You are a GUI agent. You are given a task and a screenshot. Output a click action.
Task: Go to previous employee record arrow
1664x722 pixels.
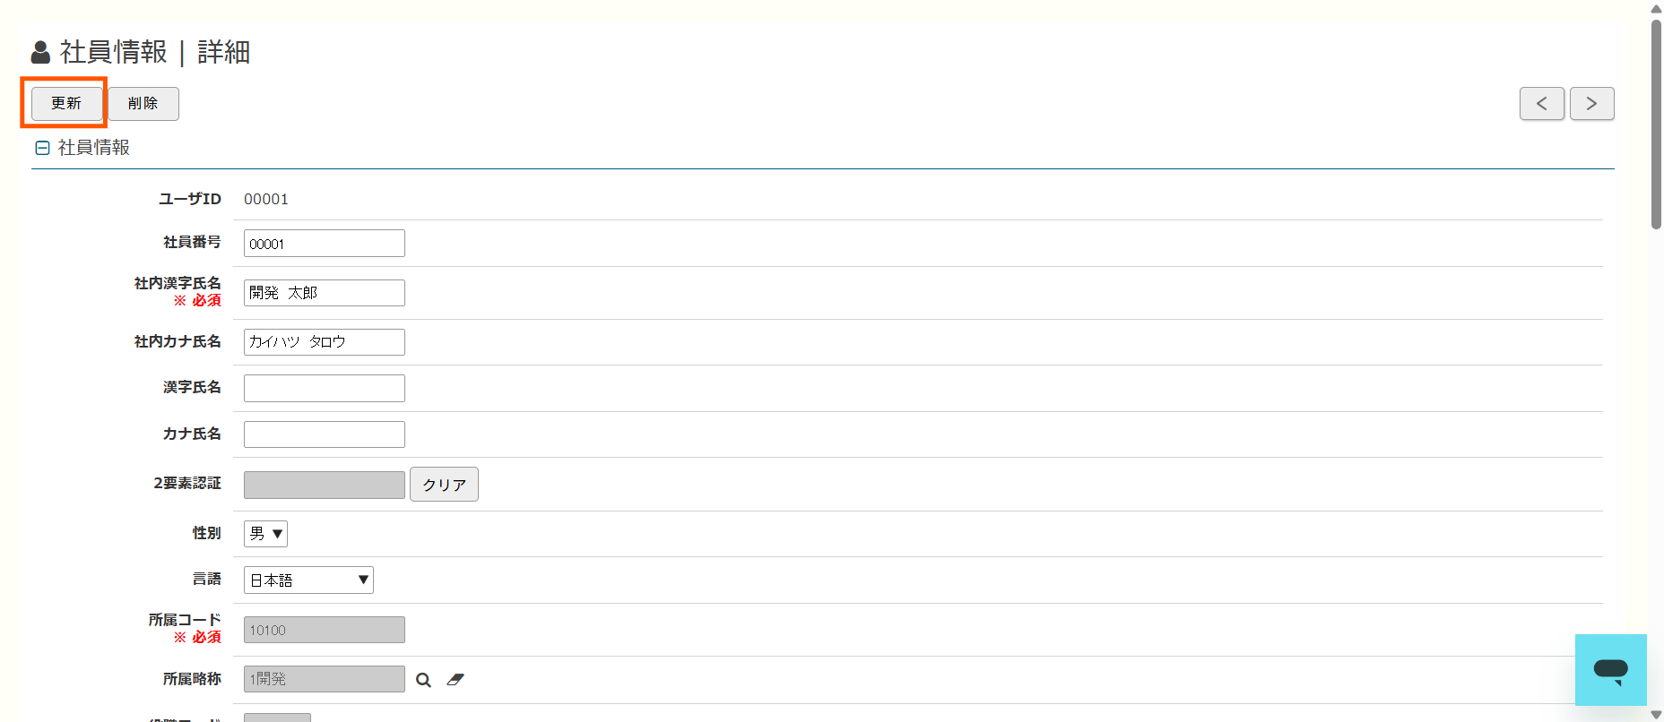(x=1542, y=104)
